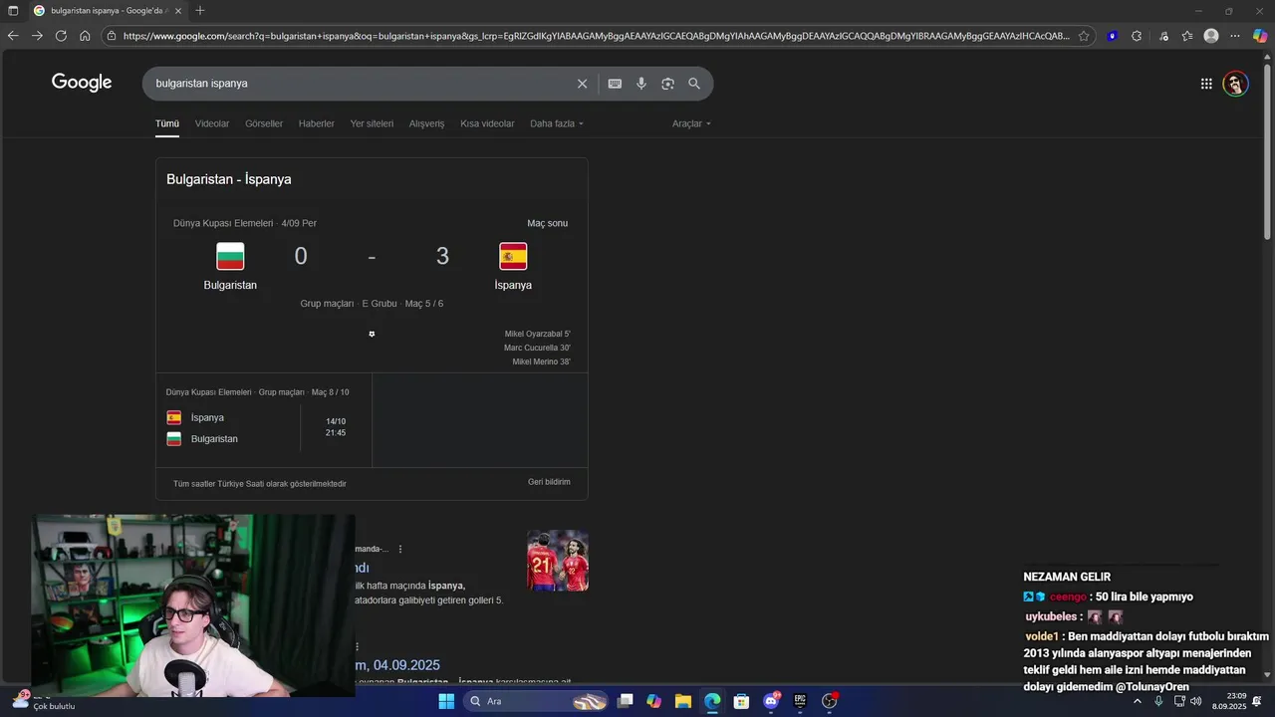Close the bulgaristan ispanya tab
This screenshot has height=717, width=1275.
coord(178,11)
